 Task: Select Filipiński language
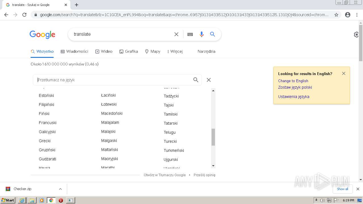(47, 105)
